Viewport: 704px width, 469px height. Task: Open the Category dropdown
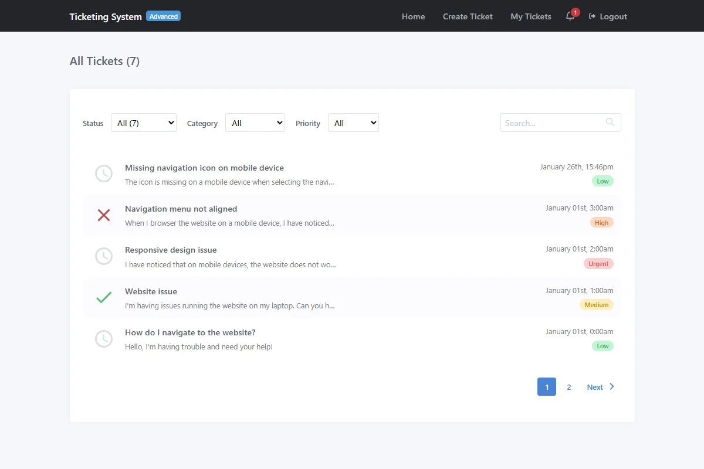255,123
